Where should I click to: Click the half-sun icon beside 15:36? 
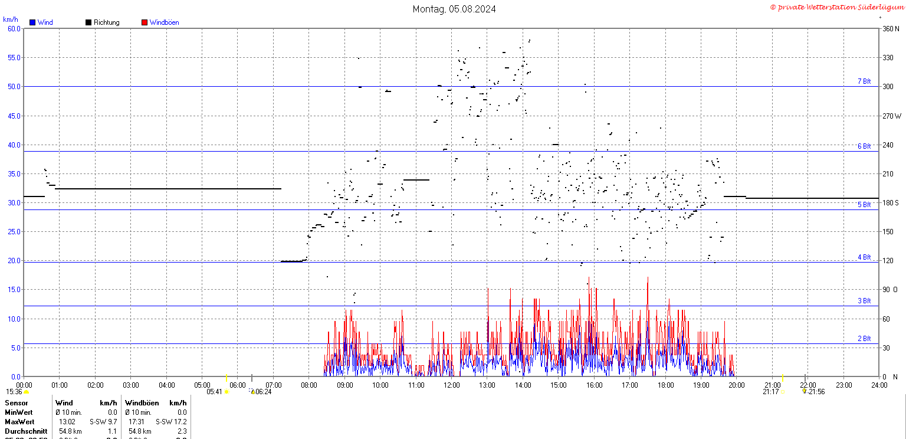pos(27,392)
